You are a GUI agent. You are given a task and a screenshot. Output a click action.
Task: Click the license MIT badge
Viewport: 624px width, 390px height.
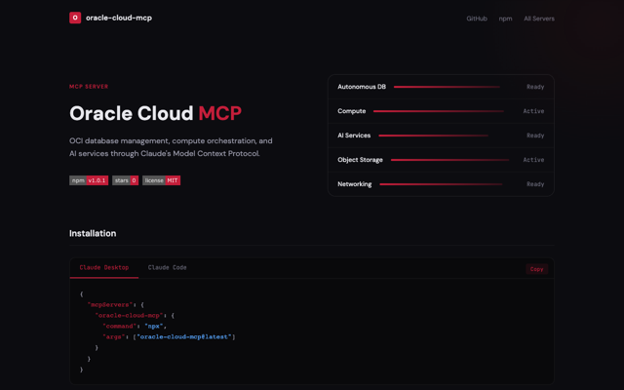pos(161,180)
